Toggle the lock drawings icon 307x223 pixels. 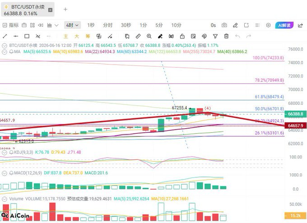pos(182,36)
